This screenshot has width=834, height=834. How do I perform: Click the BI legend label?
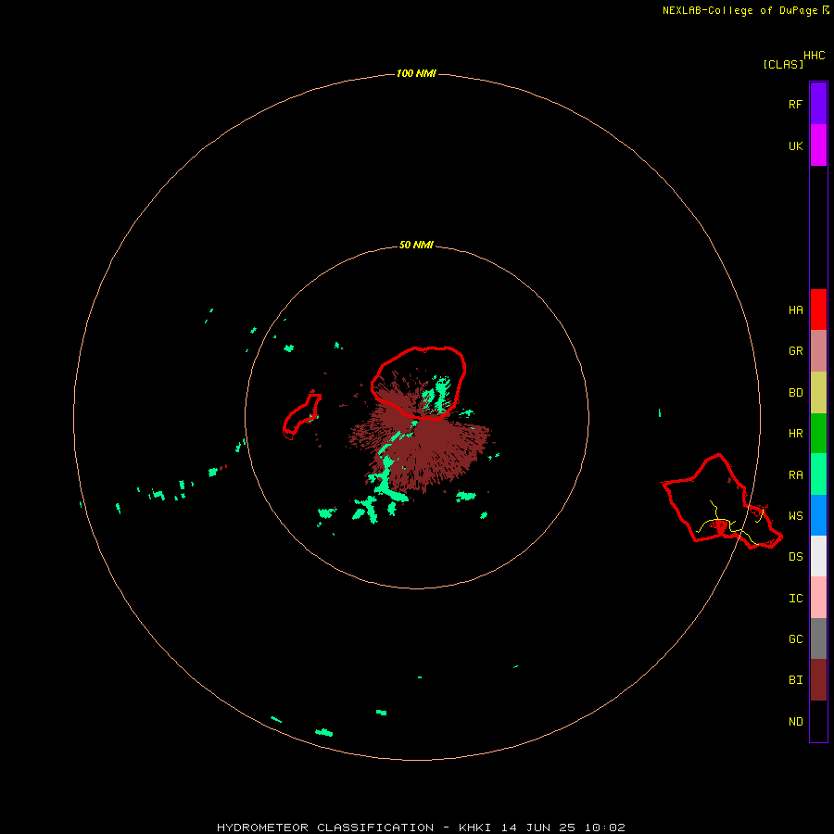pyautogui.click(x=795, y=680)
